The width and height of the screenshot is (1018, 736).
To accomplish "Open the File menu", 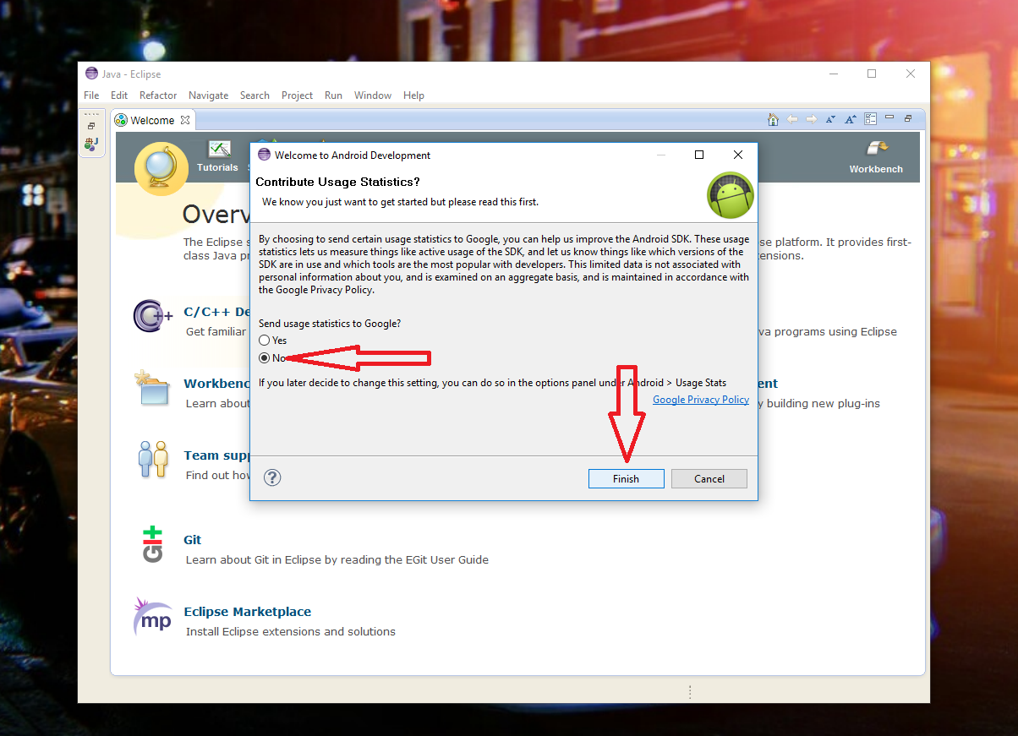I will pyautogui.click(x=91, y=95).
